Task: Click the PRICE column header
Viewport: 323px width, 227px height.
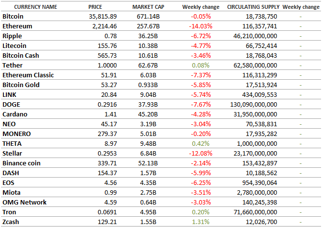Action: tap(95, 7)
